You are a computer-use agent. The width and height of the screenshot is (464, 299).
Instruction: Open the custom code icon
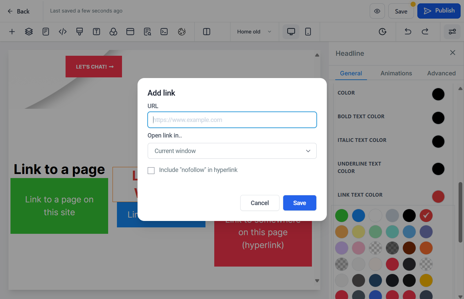(63, 32)
